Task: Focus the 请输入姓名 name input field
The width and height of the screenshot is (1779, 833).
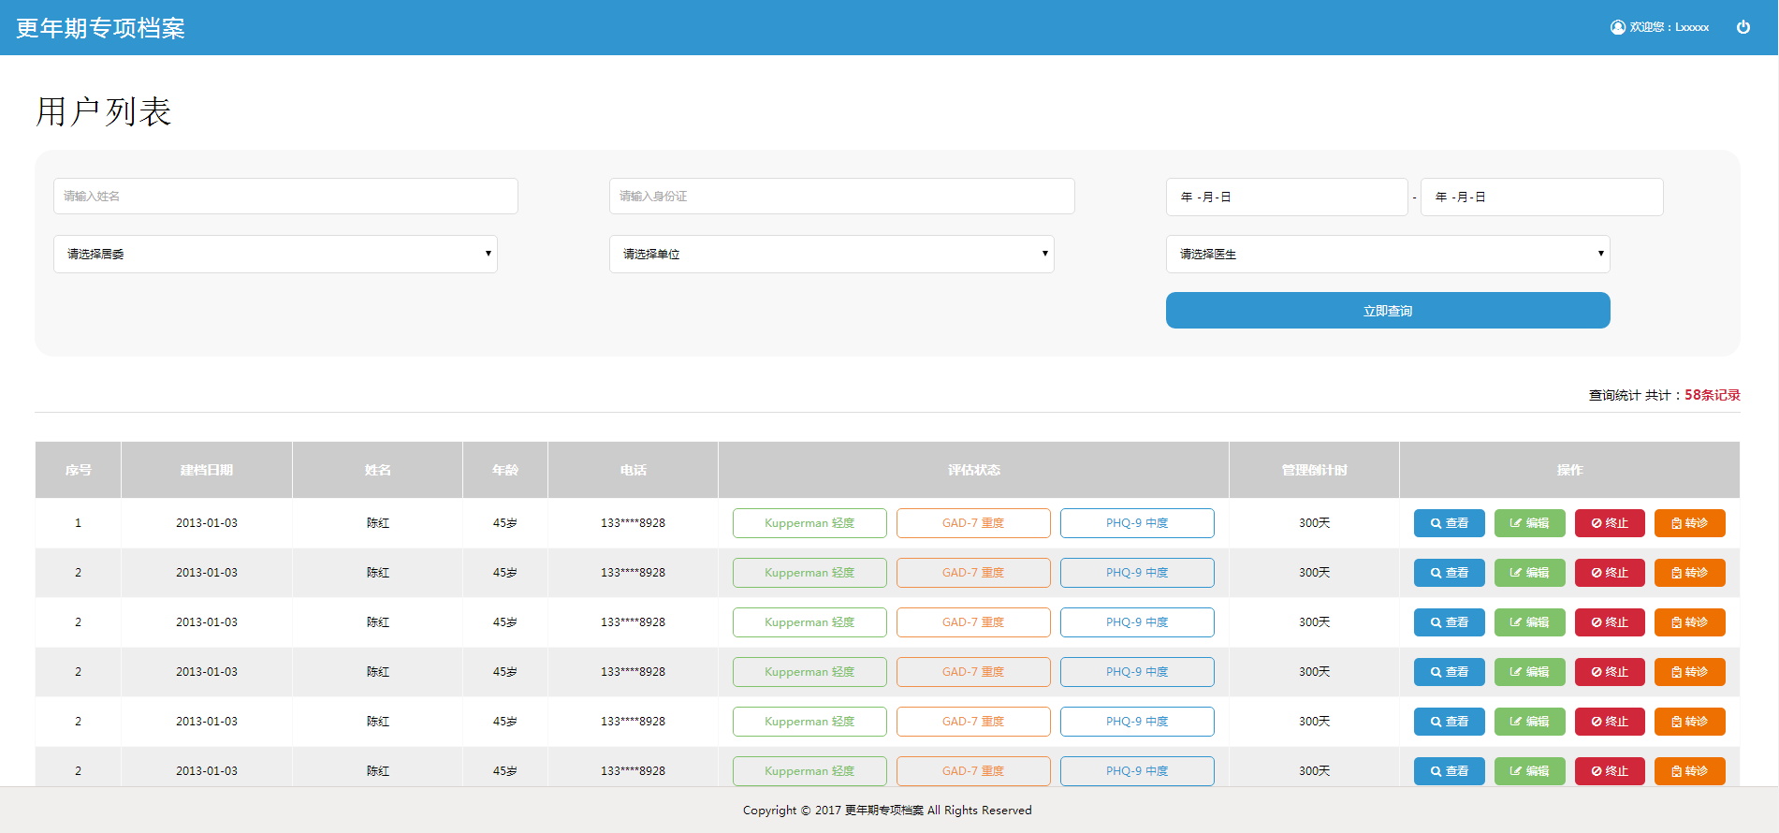Action: tap(285, 197)
